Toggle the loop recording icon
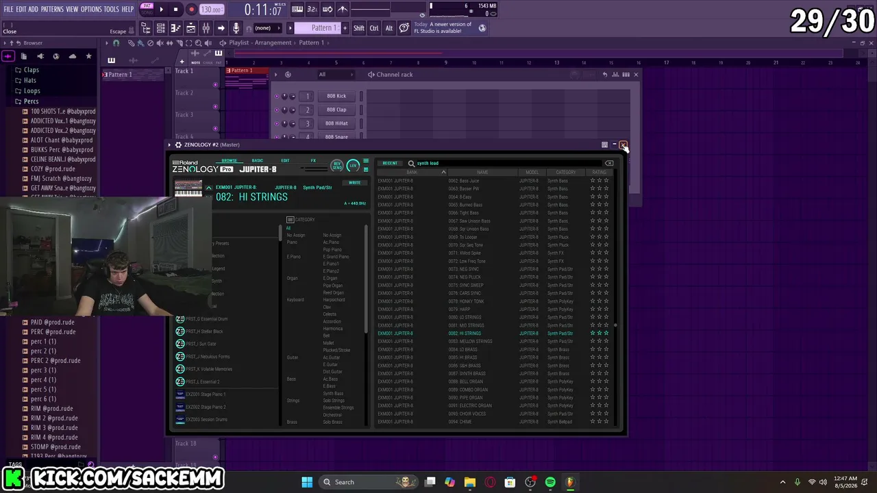Screen dimensions: 877x493 (x=328, y=10)
